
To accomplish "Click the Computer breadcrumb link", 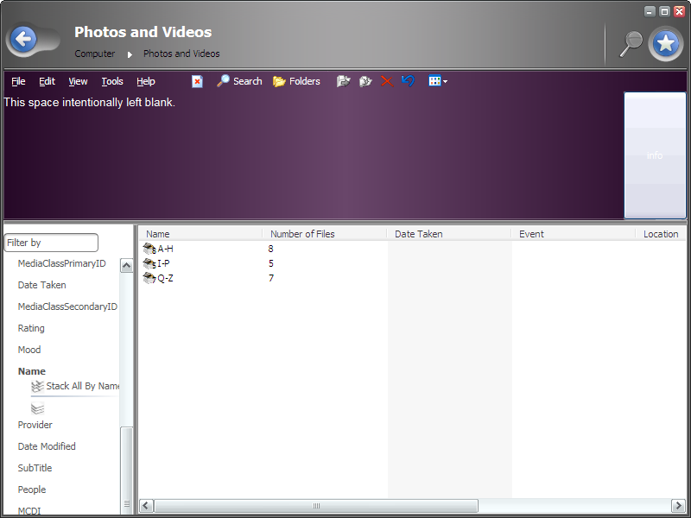I will click(x=95, y=54).
